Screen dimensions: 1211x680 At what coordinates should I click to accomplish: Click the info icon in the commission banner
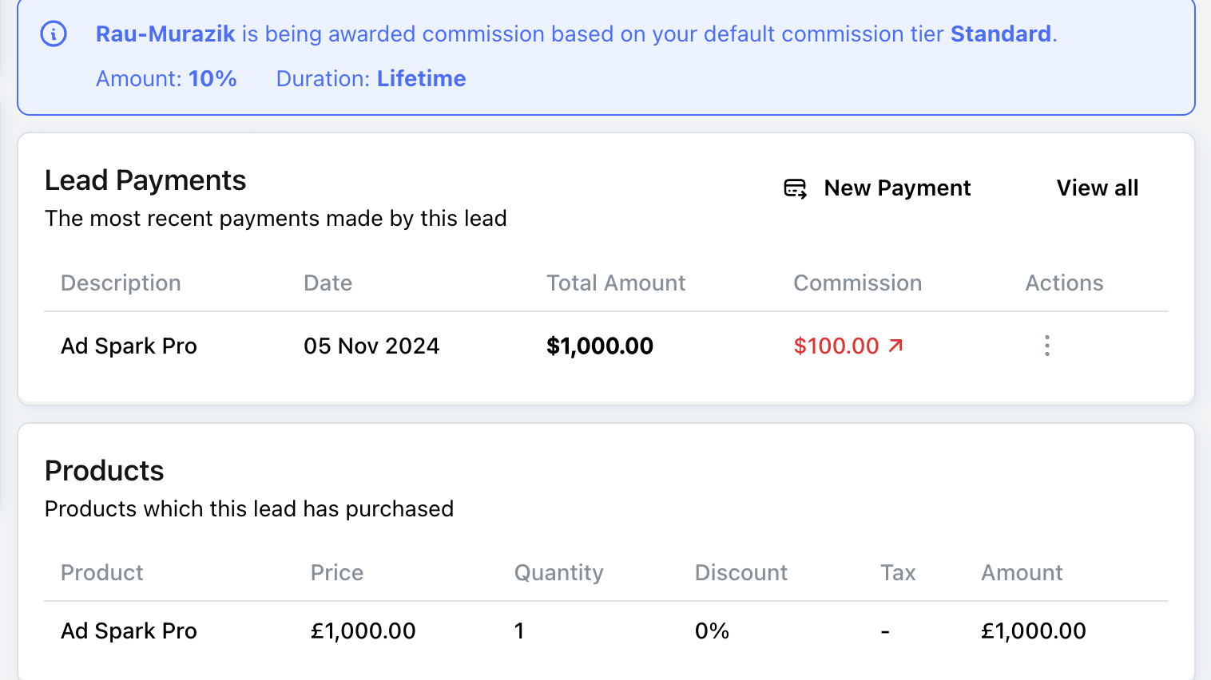coord(54,34)
